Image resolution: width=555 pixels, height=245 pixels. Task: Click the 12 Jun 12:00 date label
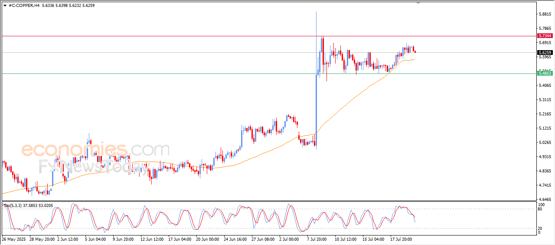coord(152,239)
